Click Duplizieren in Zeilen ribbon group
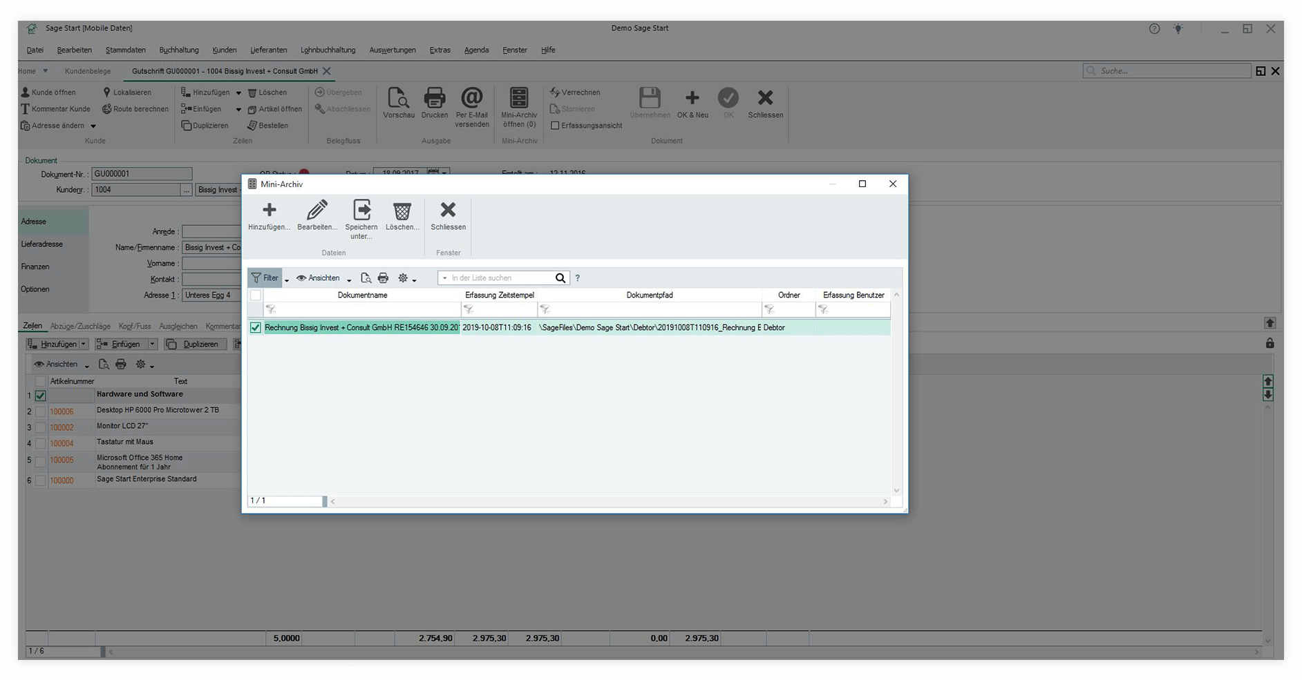Screen dimensions: 1302x680 [x=205, y=126]
